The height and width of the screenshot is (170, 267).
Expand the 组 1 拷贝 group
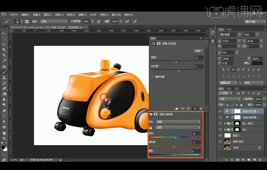225,123
